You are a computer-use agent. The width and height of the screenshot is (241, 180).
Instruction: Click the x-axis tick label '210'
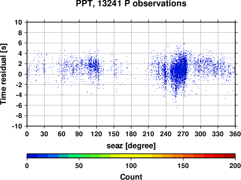tap(148, 134)
